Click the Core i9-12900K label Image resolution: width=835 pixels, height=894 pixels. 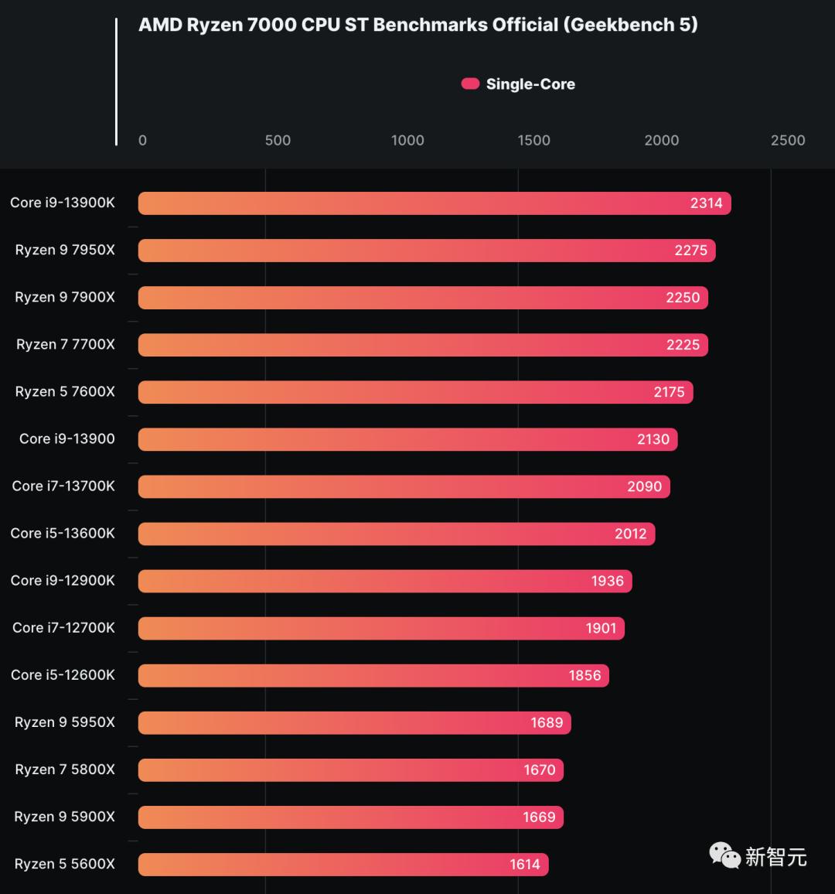[63, 581]
